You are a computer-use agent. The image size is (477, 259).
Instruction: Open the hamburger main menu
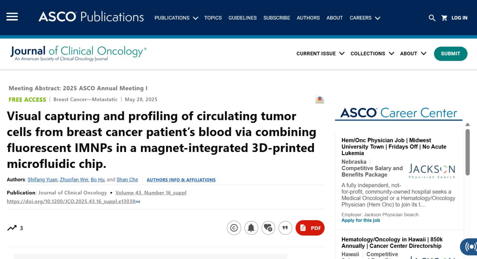click(x=12, y=17)
